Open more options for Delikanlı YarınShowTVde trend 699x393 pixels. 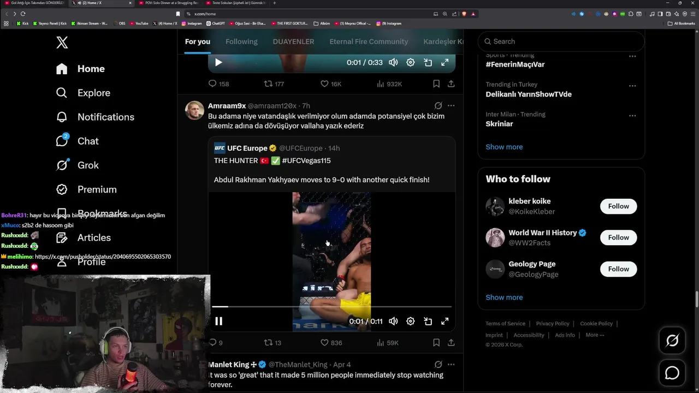pyautogui.click(x=632, y=86)
